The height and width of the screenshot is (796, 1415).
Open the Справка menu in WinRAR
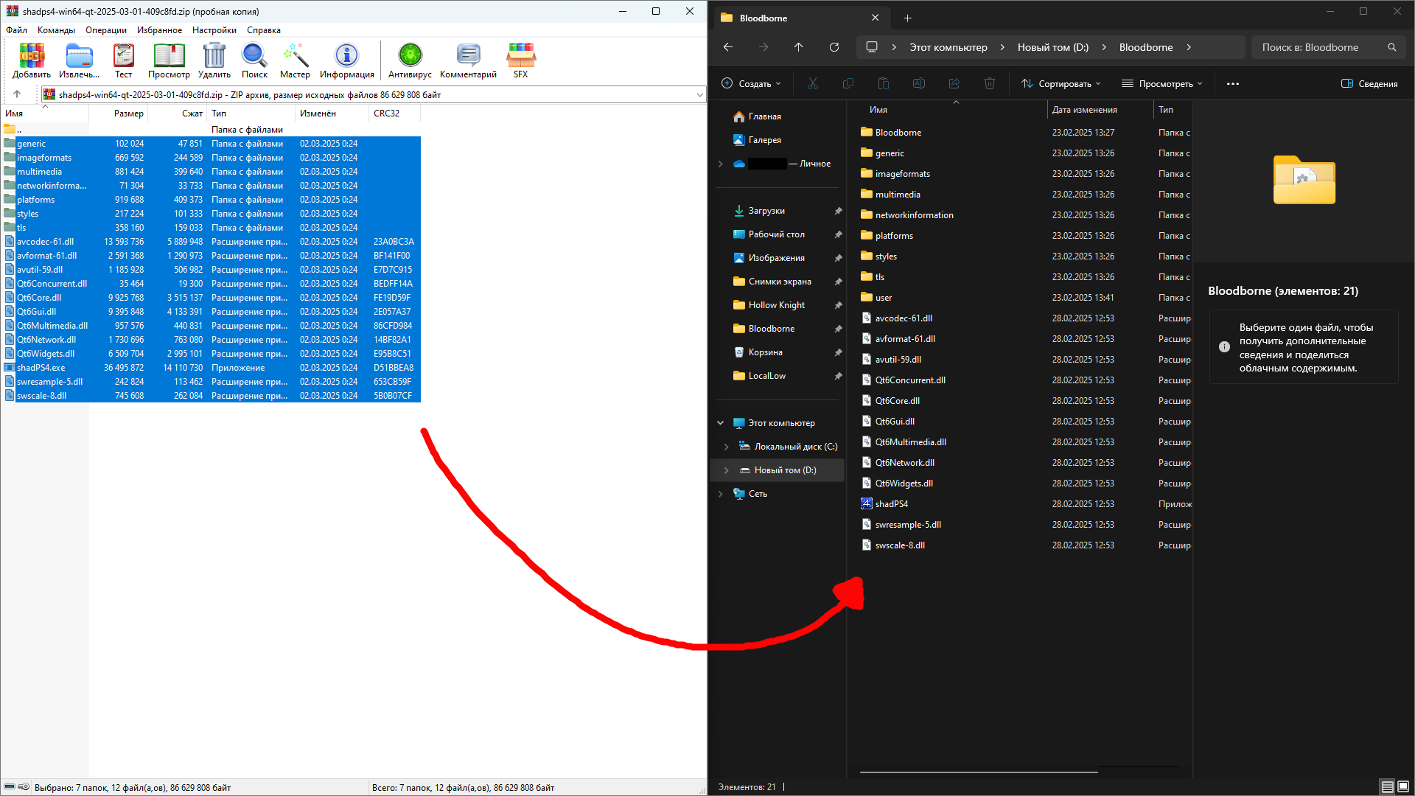264,30
